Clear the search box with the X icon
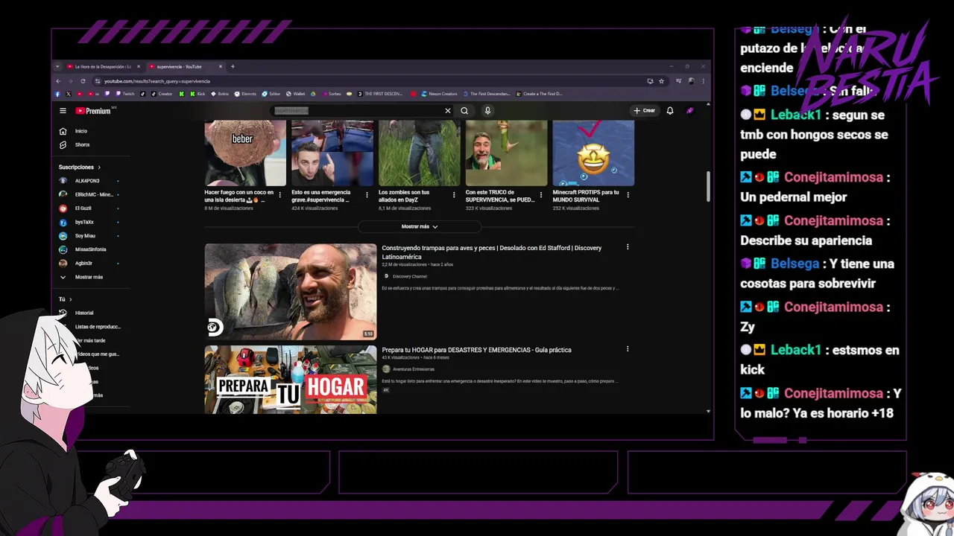Screen dimensions: 954x536 point(448,111)
